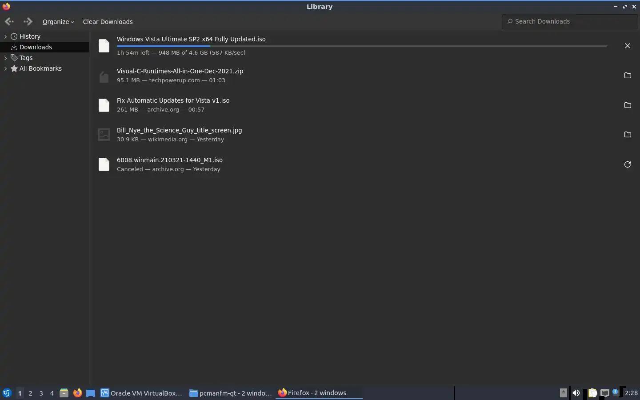640x400 pixels.
Task: Select Tags in the sidebar
Action: [x=26, y=58]
